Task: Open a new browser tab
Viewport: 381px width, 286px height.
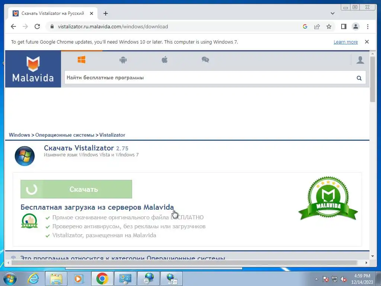Action: click(105, 13)
